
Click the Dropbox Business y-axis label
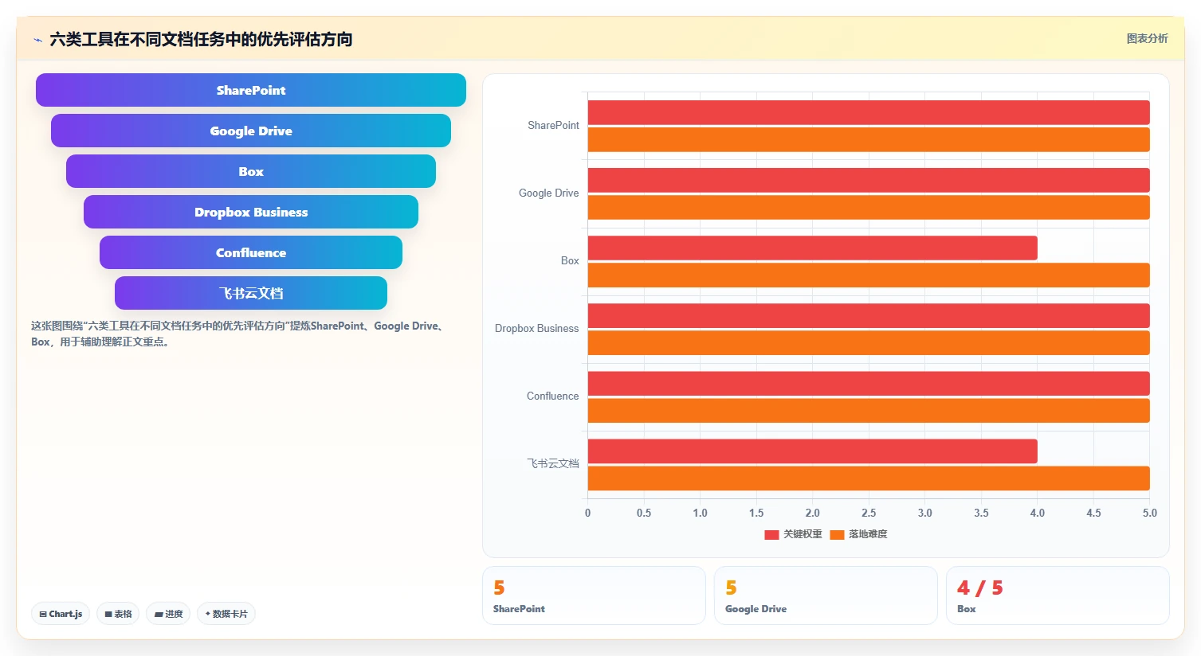point(536,328)
